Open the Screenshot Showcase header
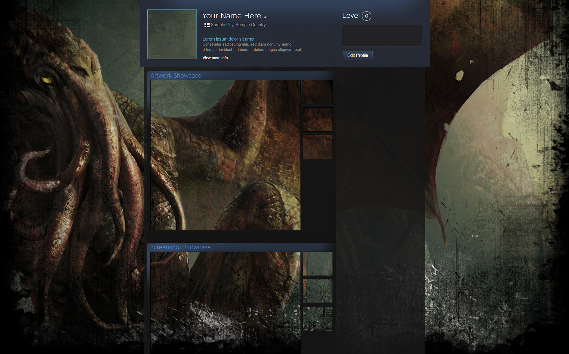Viewport: 569px width, 354px height. click(180, 247)
